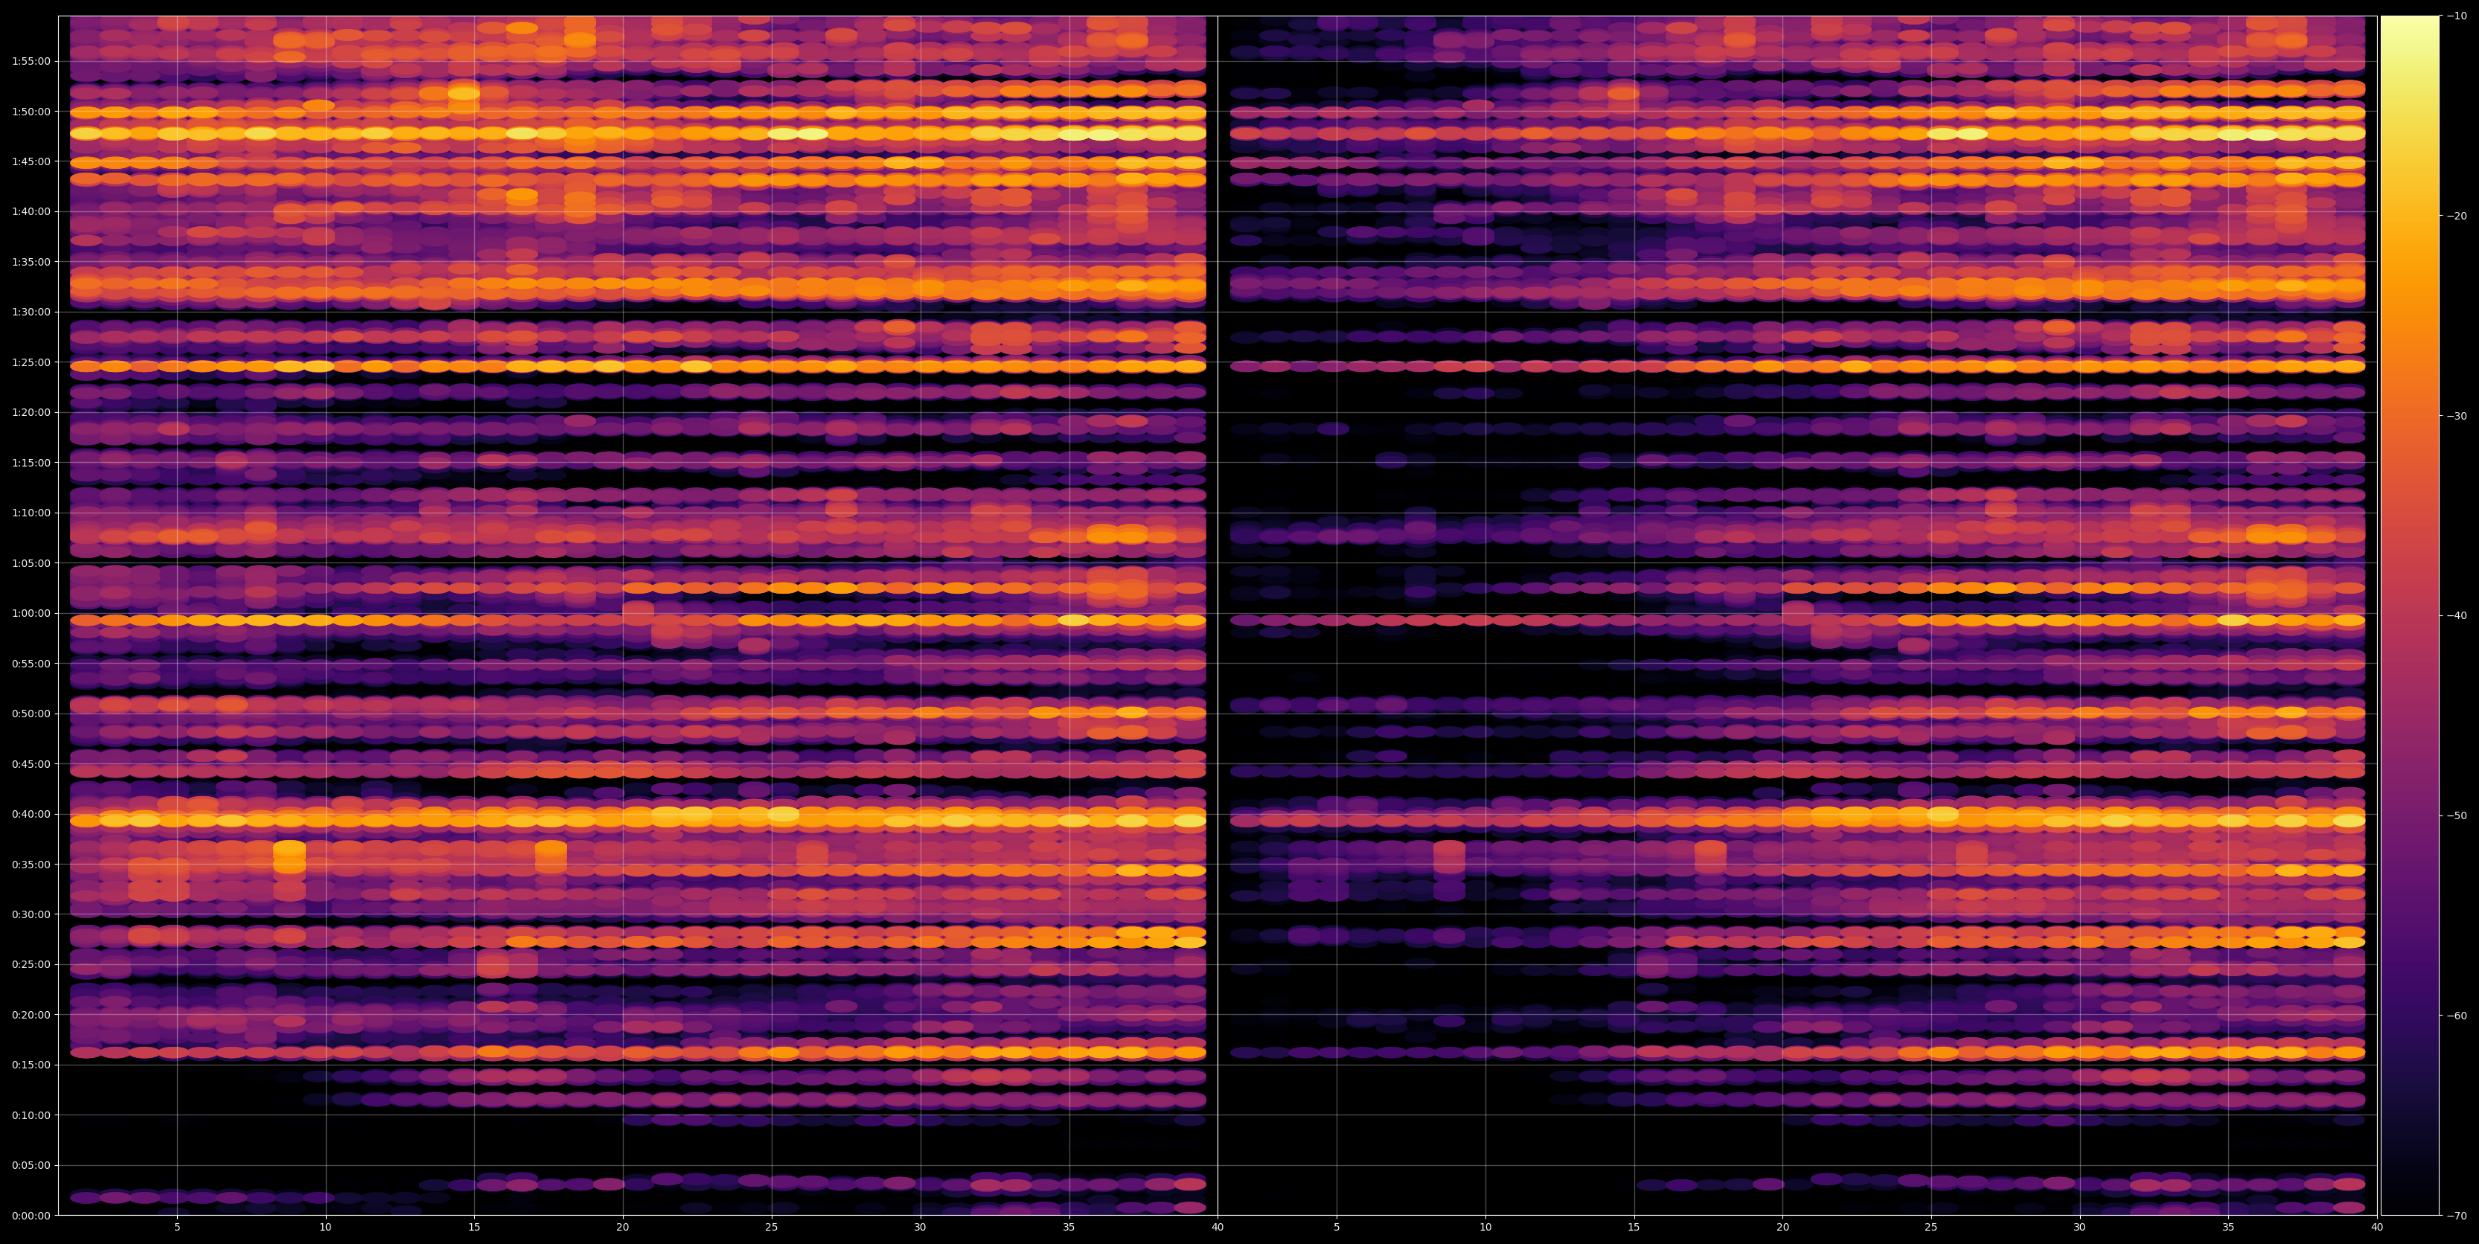
Task: Select the 1:20:00 time axis label
Action: click(x=31, y=413)
